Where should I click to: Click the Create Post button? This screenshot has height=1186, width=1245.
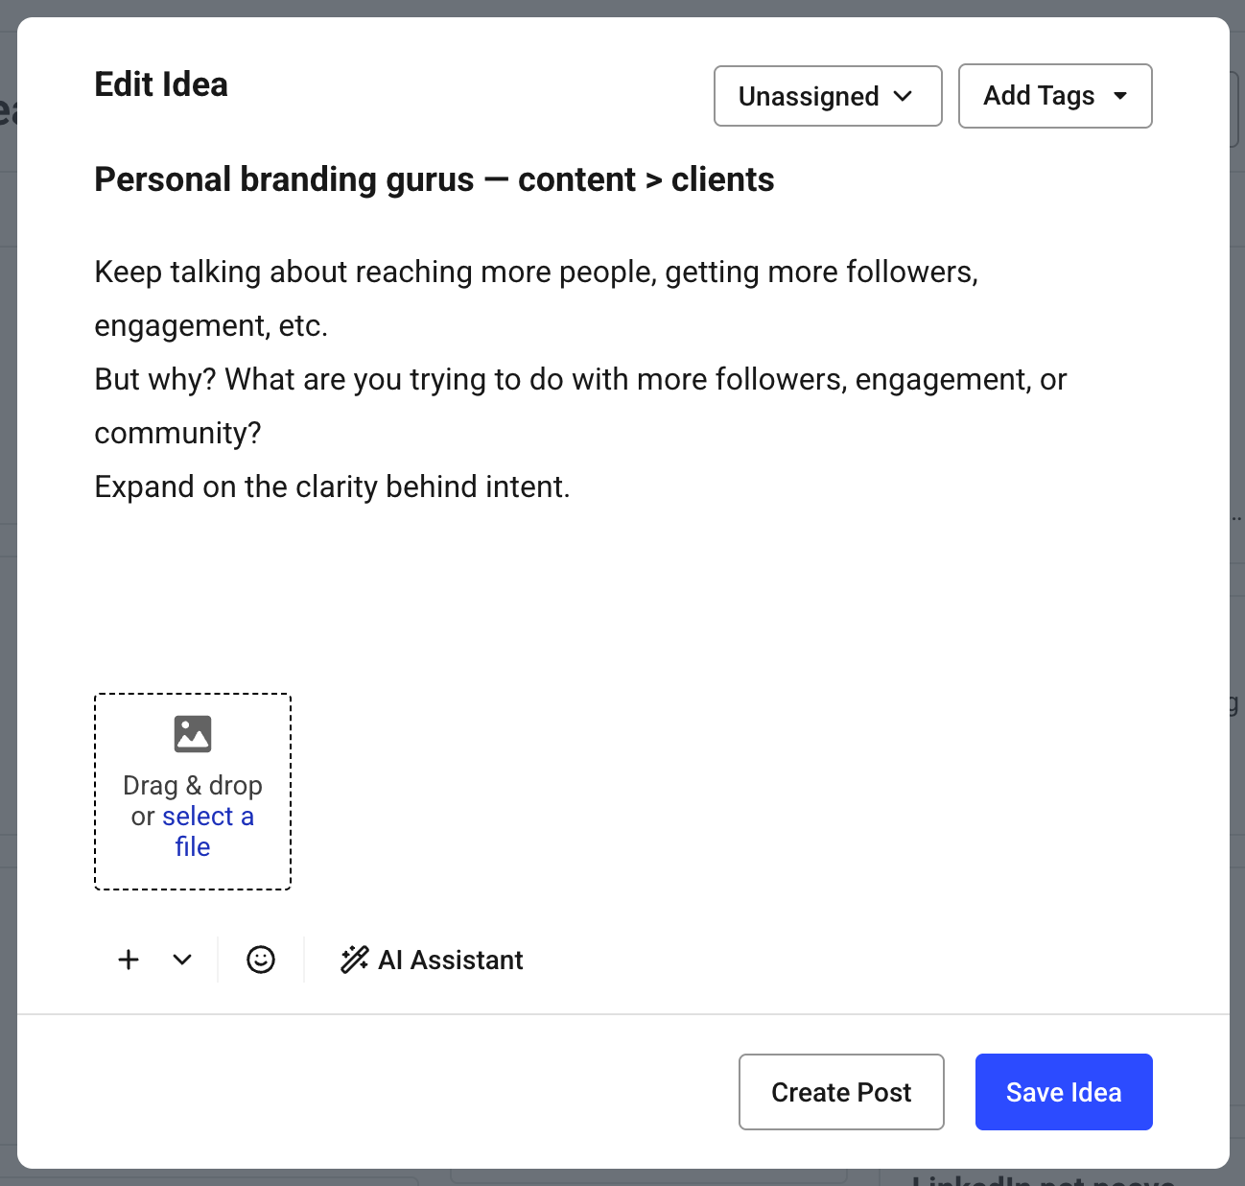[x=841, y=1092]
